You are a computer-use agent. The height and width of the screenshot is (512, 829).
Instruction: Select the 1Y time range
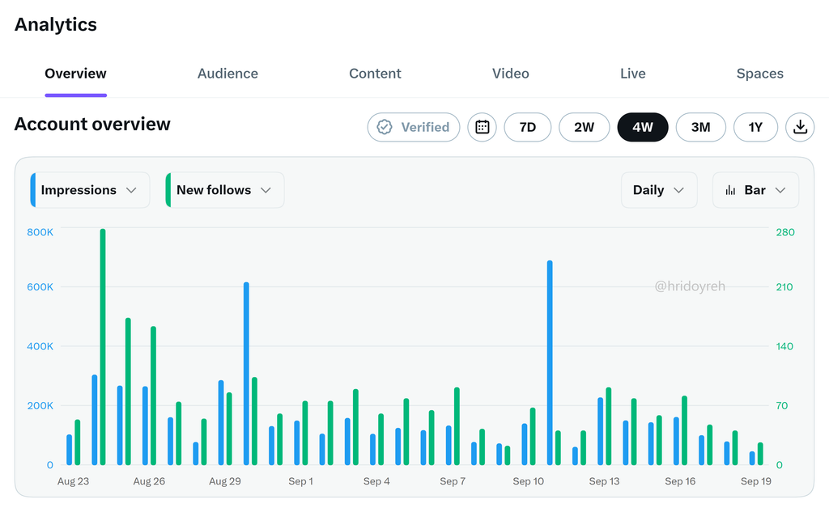(x=755, y=127)
